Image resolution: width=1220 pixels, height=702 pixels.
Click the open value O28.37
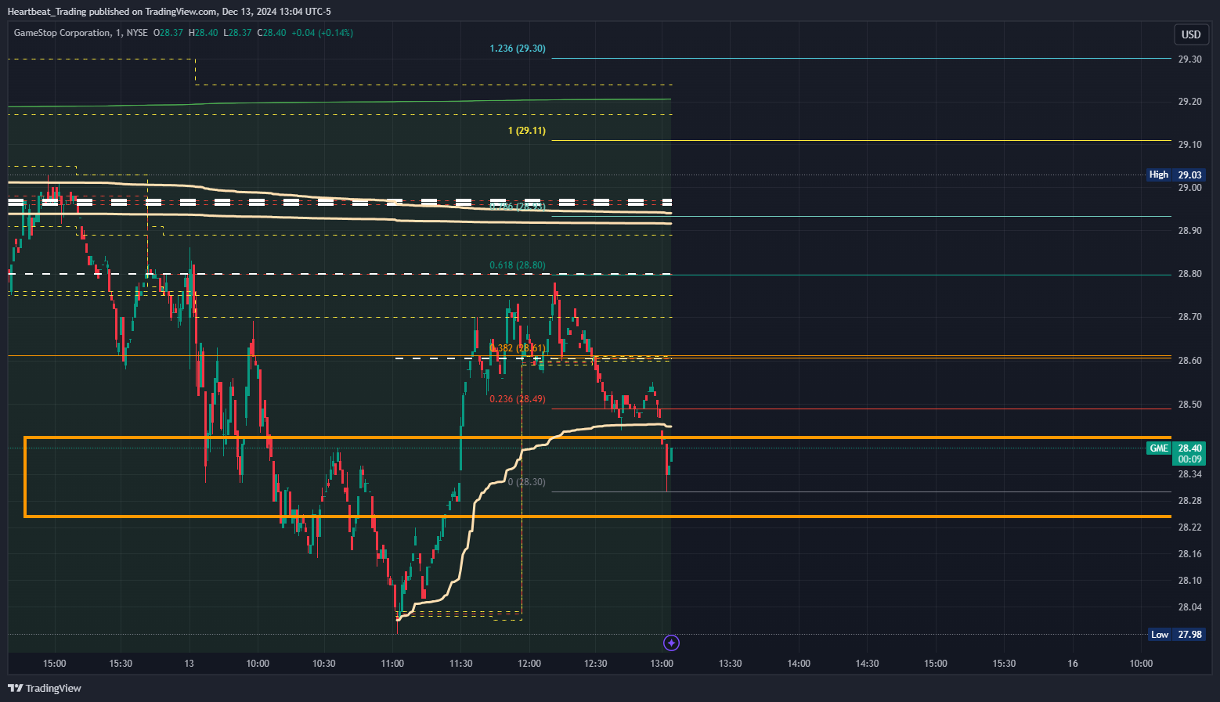pos(168,33)
